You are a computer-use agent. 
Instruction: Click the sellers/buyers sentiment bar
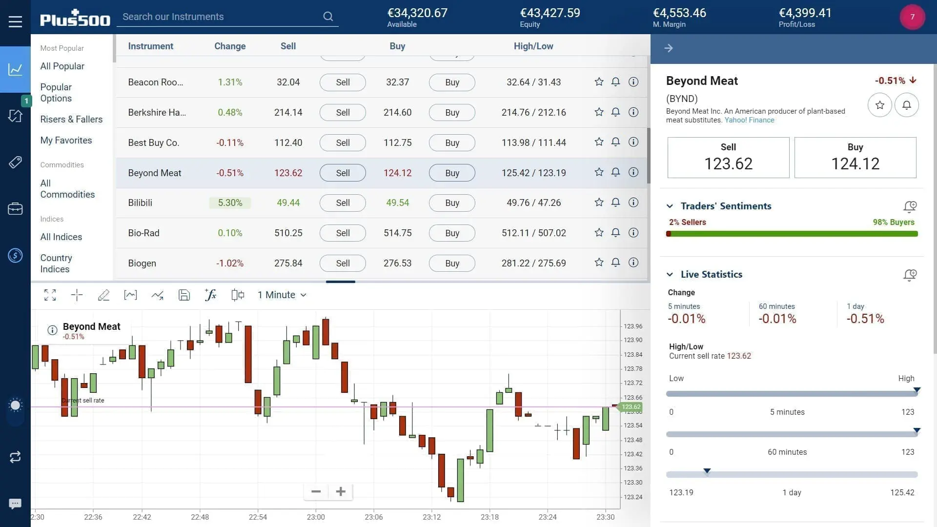pos(792,234)
